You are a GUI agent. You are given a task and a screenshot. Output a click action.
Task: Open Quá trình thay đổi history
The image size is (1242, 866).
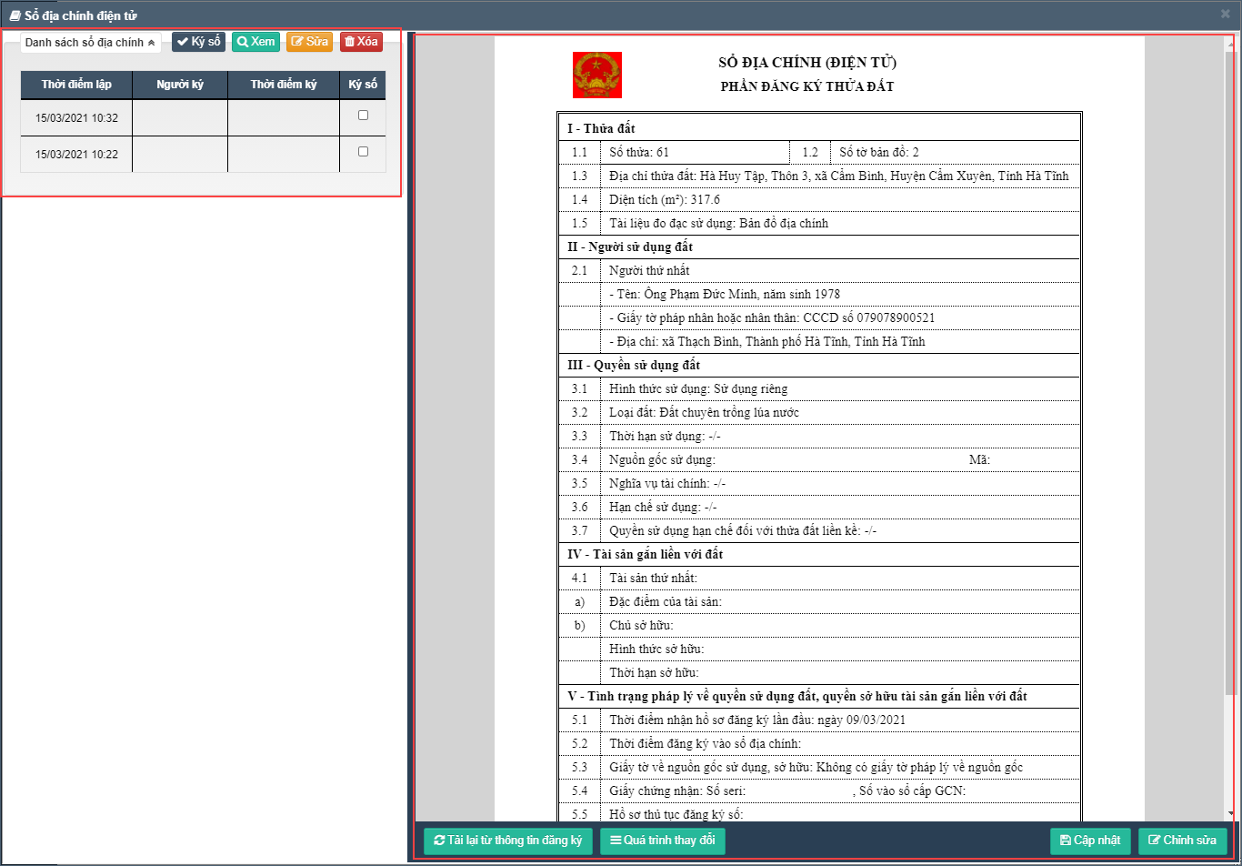[x=662, y=841]
